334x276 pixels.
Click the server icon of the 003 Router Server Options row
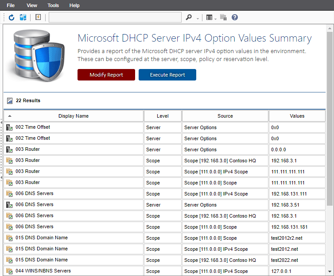coord(9,149)
